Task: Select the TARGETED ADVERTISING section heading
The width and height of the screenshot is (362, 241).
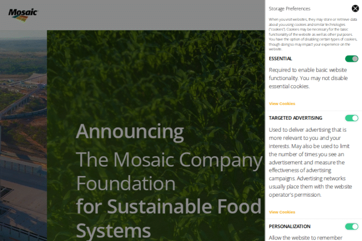Action: [296, 118]
